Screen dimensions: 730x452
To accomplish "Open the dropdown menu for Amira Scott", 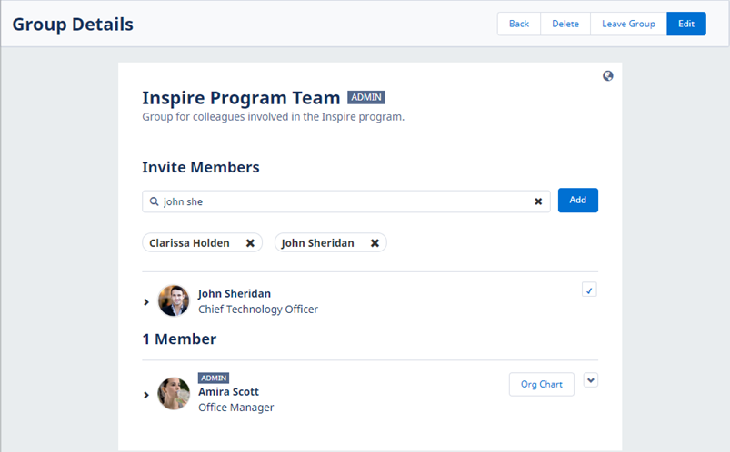I will (x=591, y=380).
